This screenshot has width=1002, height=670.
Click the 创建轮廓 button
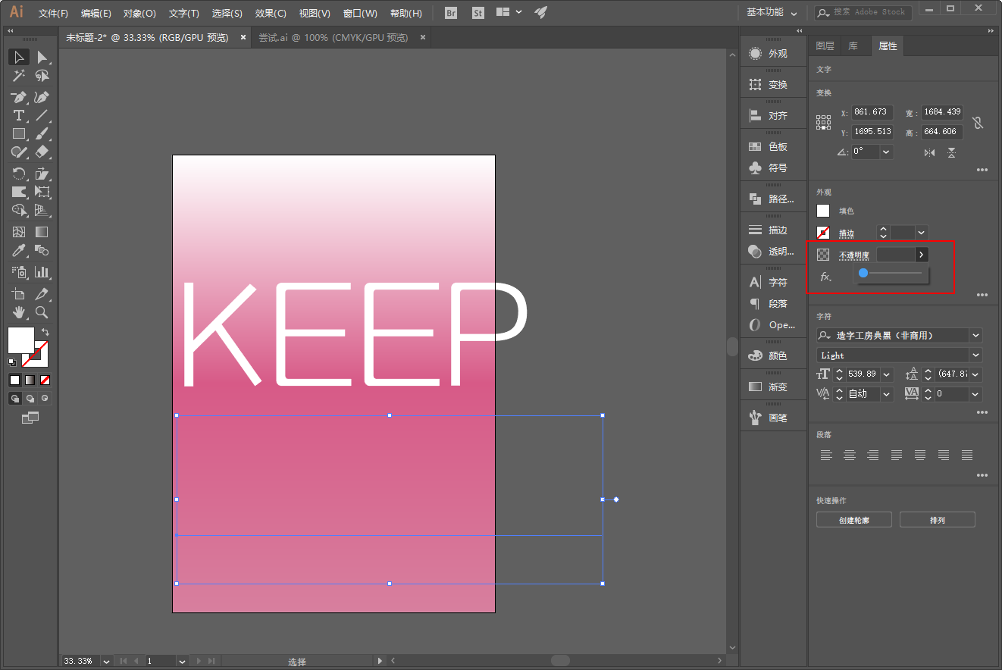click(854, 520)
